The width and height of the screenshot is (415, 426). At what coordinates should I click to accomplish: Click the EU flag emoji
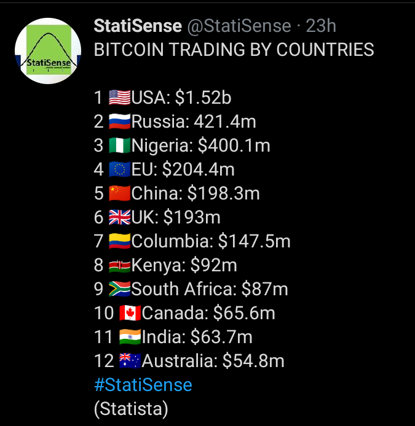click(x=119, y=169)
